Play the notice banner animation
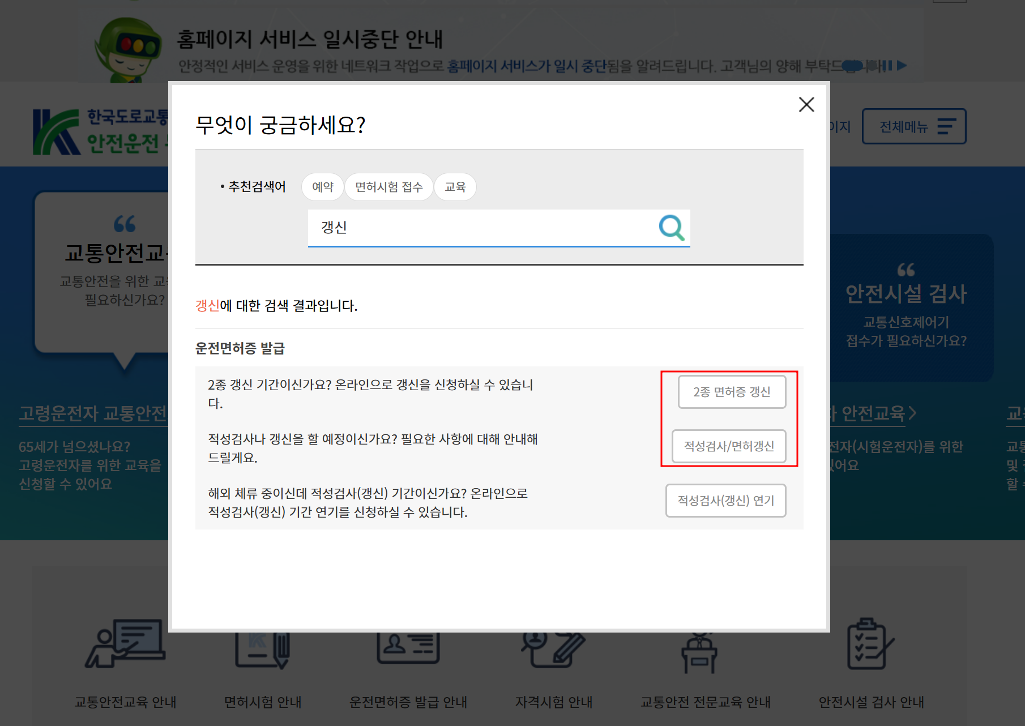The image size is (1025, 726). [x=902, y=66]
